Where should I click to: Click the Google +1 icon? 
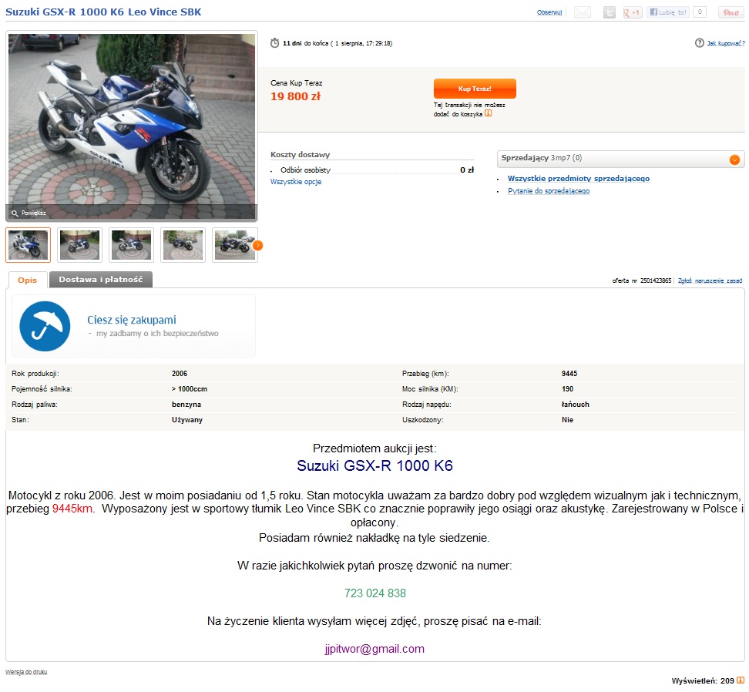[x=632, y=12]
